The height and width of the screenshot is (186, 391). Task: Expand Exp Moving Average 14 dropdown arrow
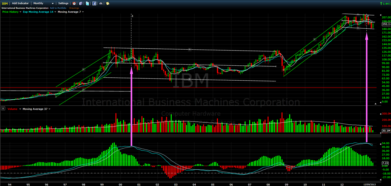point(55,12)
